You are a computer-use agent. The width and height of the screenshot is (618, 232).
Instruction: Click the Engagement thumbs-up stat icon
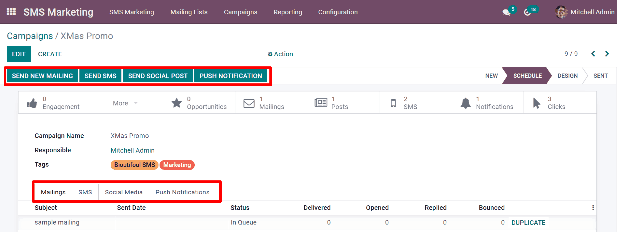[x=32, y=103]
